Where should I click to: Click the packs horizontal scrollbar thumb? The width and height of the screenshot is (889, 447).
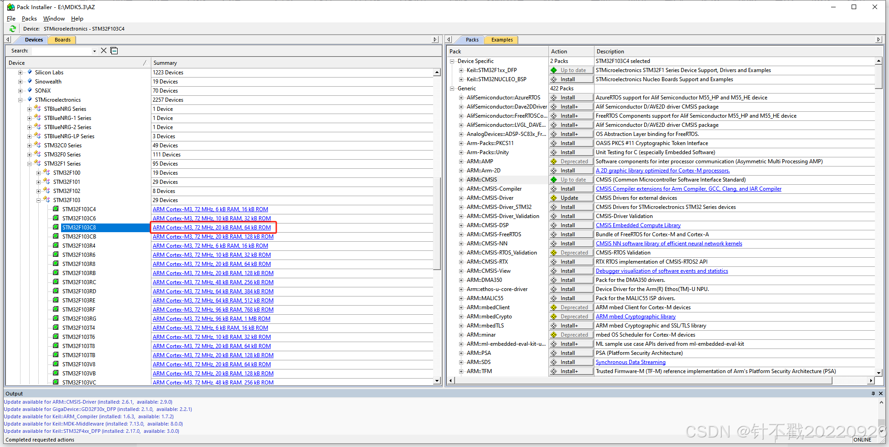(643, 380)
